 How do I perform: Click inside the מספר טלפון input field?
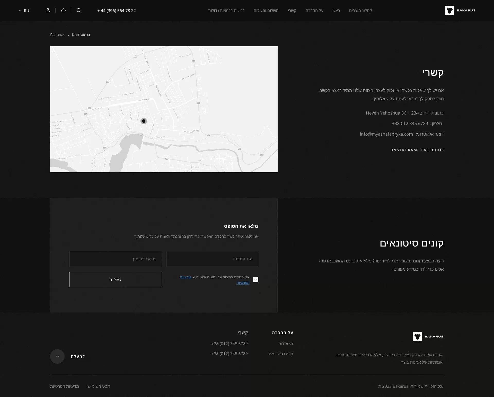click(x=115, y=259)
